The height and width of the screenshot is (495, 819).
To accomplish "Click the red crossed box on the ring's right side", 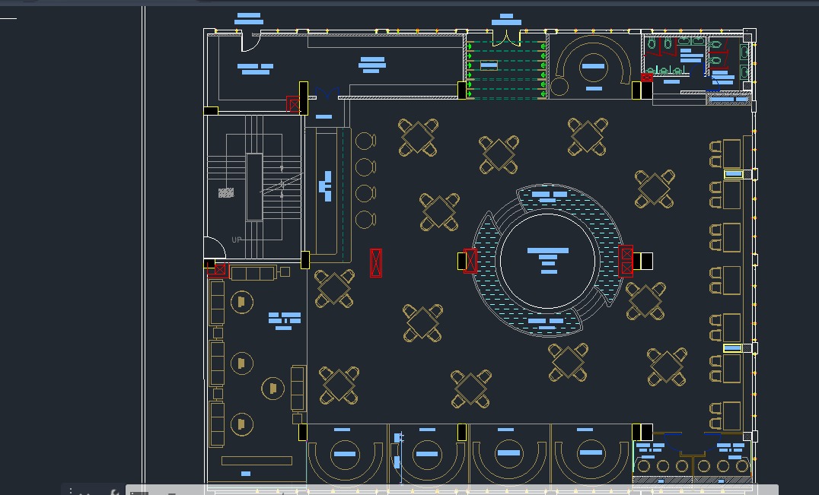I will click(x=626, y=261).
